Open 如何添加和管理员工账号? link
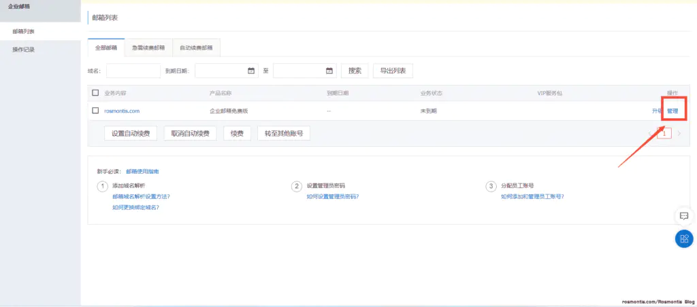Screen dimensions: 697x307 pos(532,196)
